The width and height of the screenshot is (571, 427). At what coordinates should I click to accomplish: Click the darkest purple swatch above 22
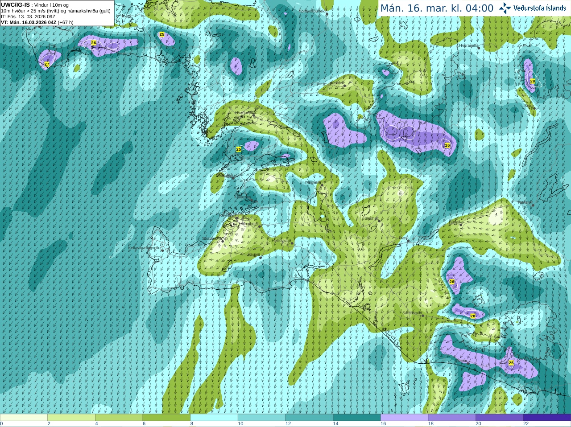(547, 418)
